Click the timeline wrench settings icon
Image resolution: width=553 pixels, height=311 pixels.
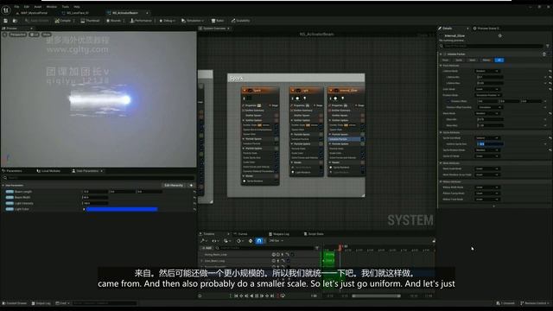[x=203, y=241]
